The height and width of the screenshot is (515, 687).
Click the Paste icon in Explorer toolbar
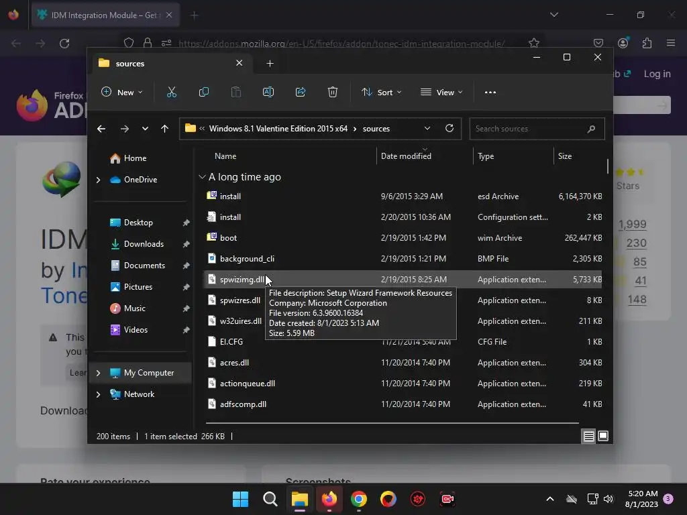pyautogui.click(x=235, y=92)
